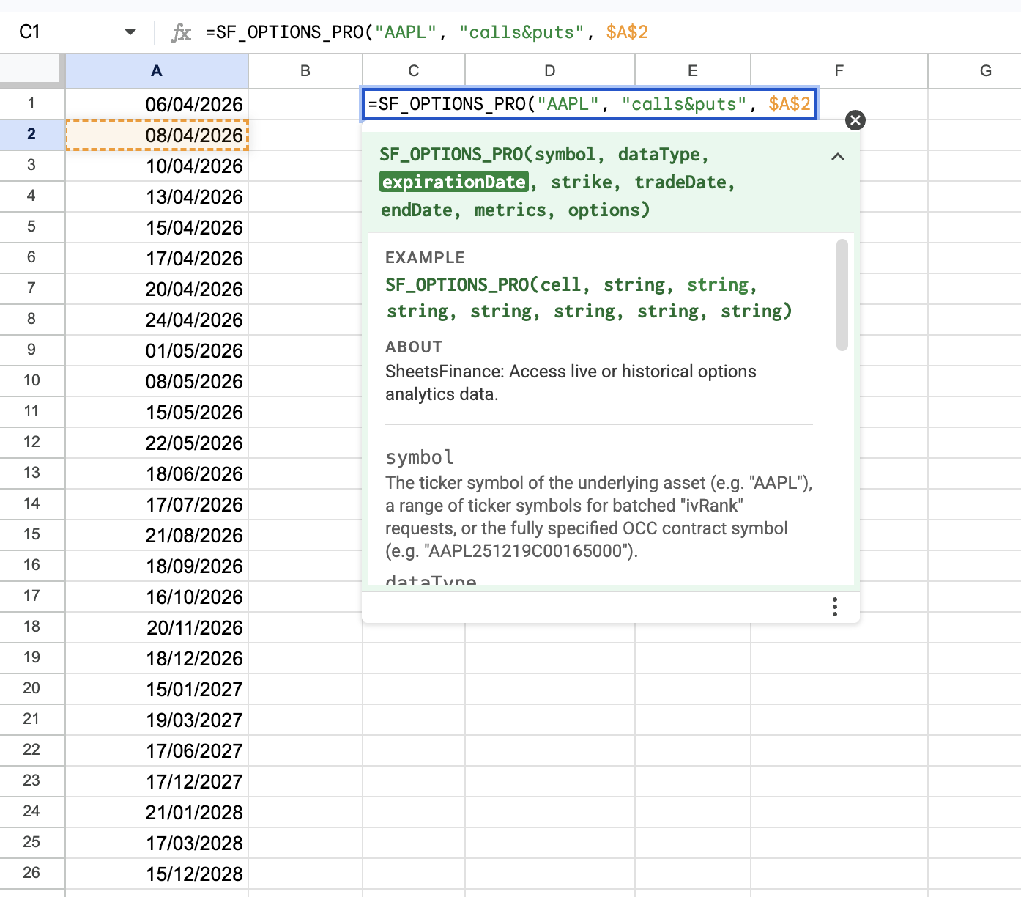Screen dimensions: 1021x897
Task: Click cell containing 01/05/2026
Action: 157,350
